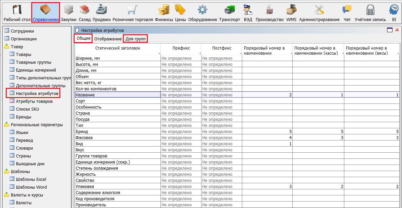Open the Чат speech bubble icon
Screen dimensions: 402x208
point(347,10)
